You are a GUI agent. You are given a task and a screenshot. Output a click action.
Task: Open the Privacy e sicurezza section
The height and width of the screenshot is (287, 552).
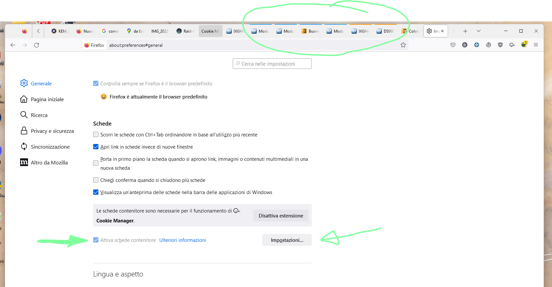coord(52,131)
